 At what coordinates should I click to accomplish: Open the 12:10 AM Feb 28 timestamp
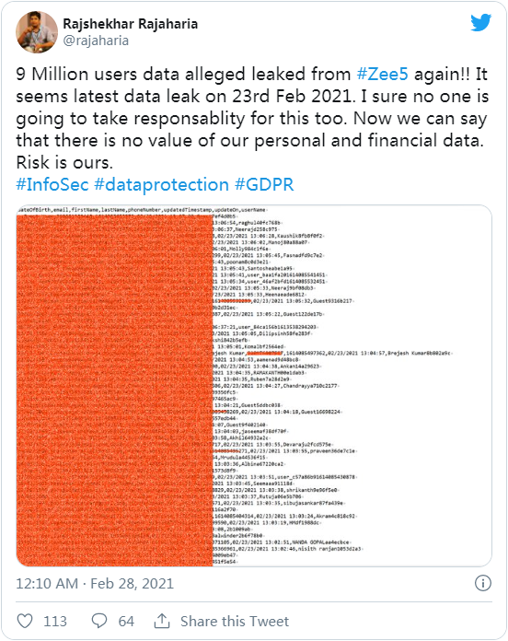(95, 583)
